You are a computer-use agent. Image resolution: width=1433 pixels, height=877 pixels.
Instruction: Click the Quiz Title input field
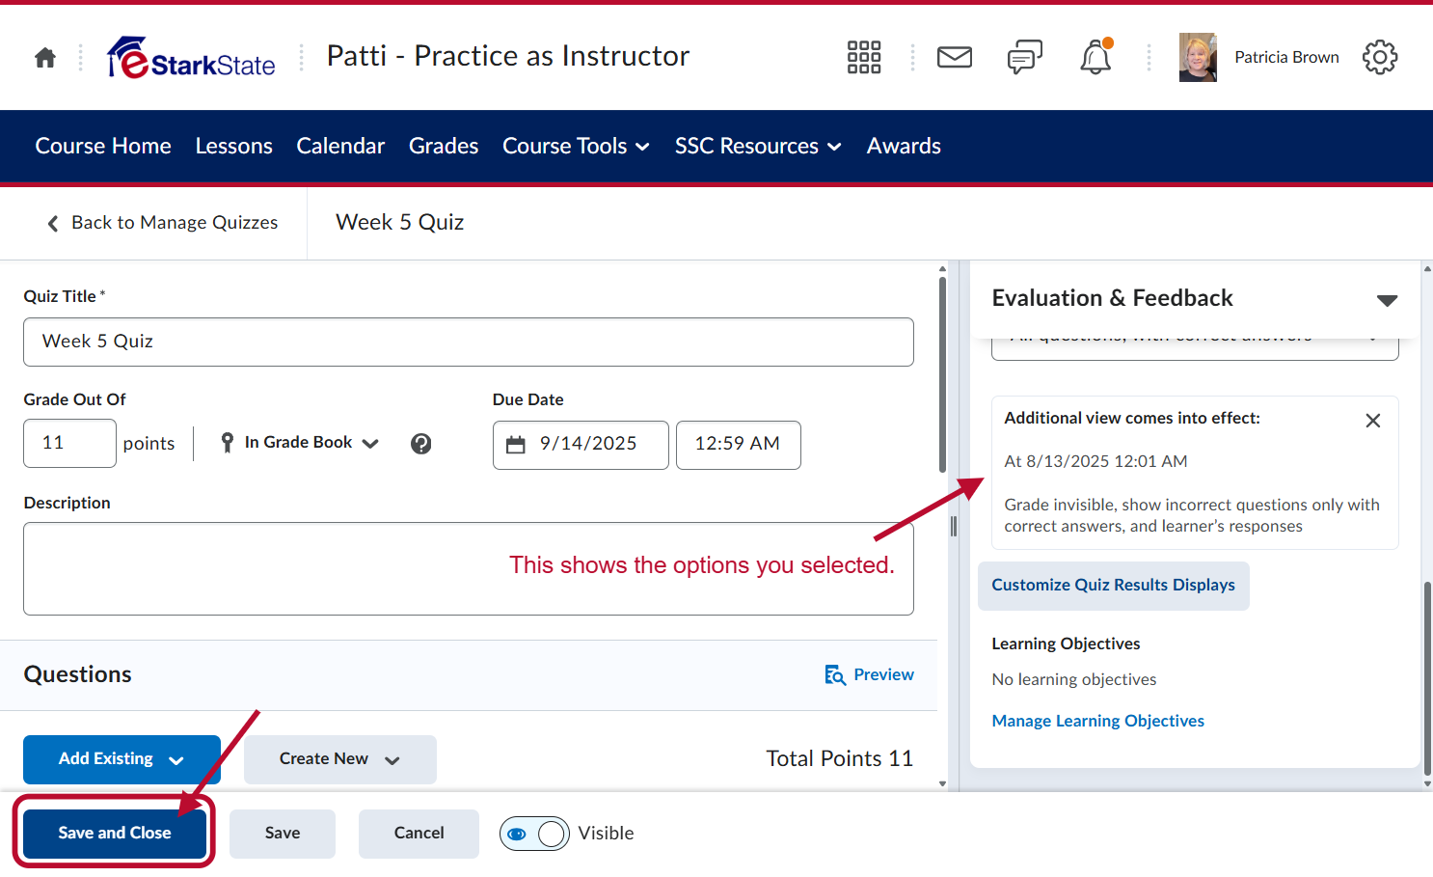[x=469, y=342]
